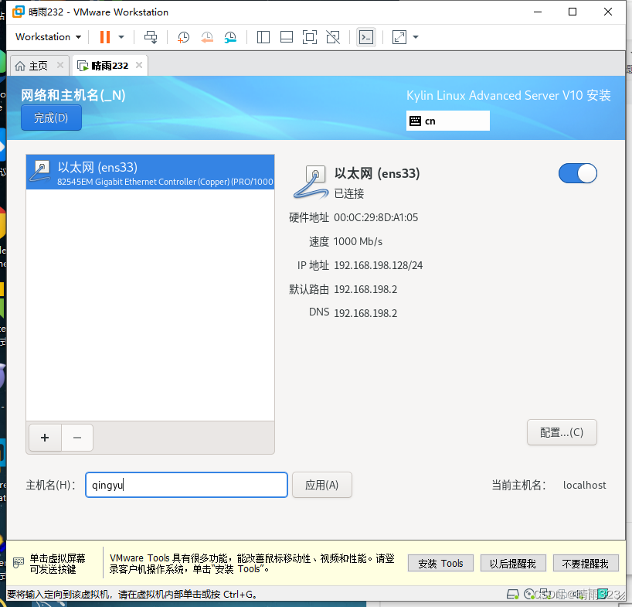The width and height of the screenshot is (632, 607).
Task: Click the hardware address 00:0C:29:8D:A1:05
Action: pyautogui.click(x=375, y=218)
